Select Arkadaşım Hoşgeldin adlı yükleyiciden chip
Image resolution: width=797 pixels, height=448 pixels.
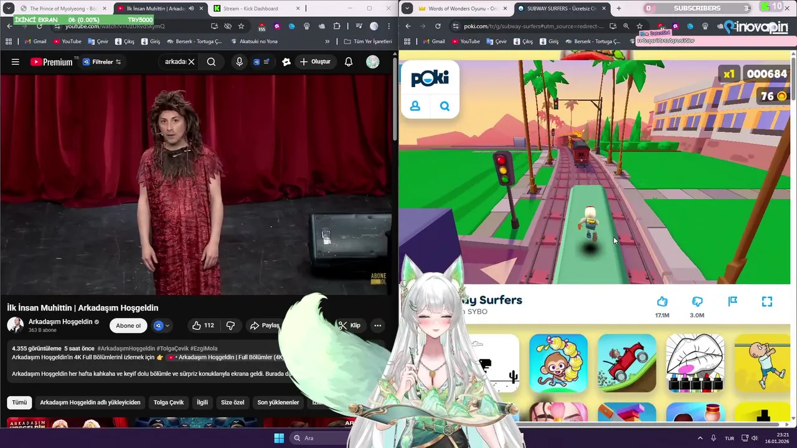[x=90, y=403]
